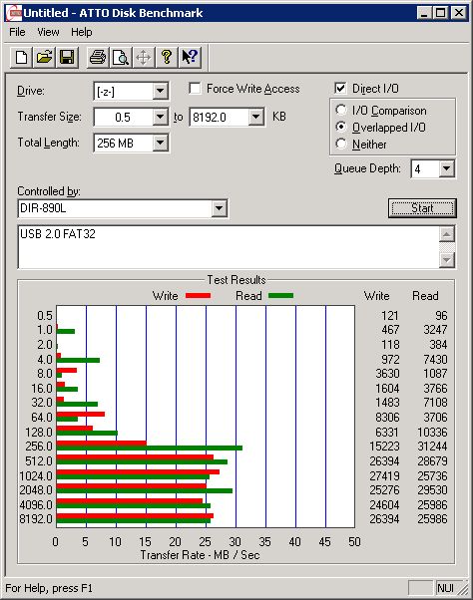
Task: Click the 'Transfer Rate - MB / Sec' axis label
Action: tap(201, 555)
